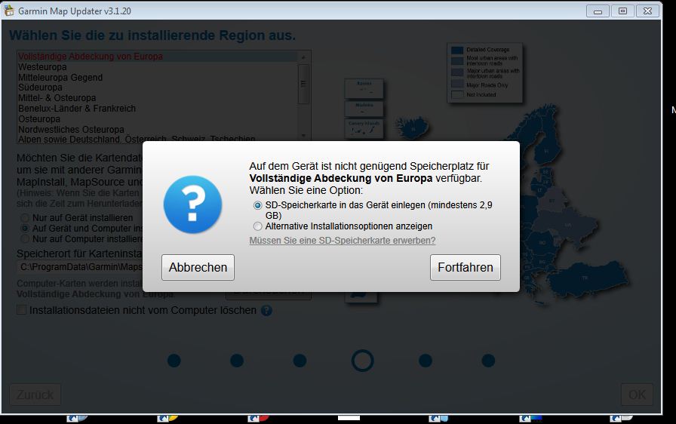Click region list scroll down arrow

coord(303,136)
